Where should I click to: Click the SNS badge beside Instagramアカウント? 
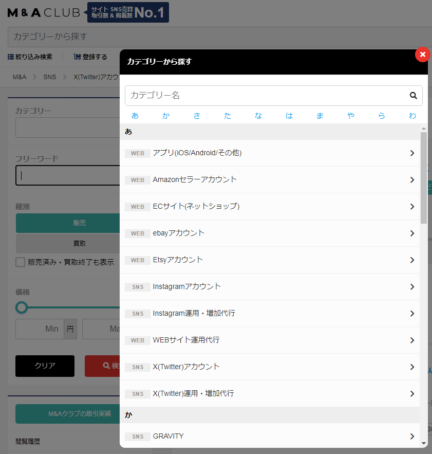pos(137,287)
